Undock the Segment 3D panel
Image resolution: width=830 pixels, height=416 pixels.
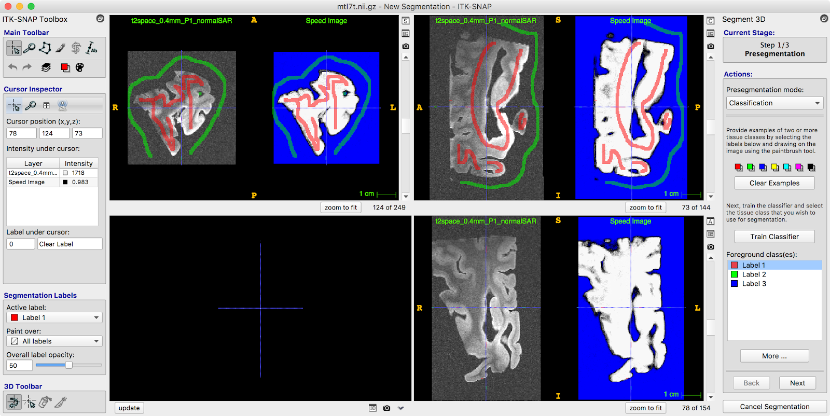pyautogui.click(x=824, y=19)
